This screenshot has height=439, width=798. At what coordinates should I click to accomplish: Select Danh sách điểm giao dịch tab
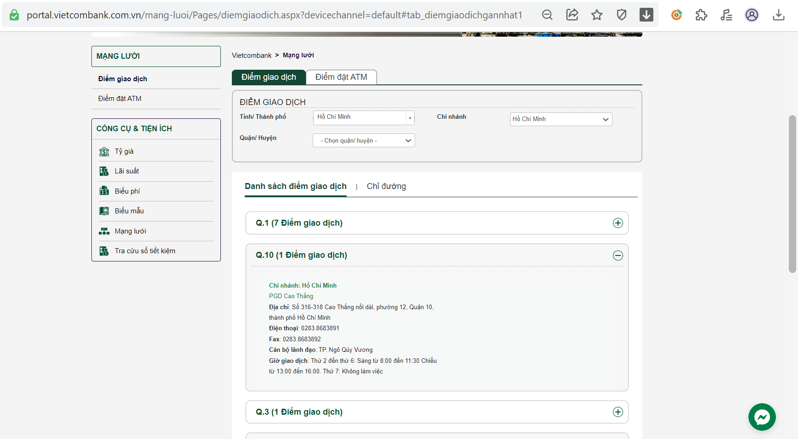[x=296, y=186]
